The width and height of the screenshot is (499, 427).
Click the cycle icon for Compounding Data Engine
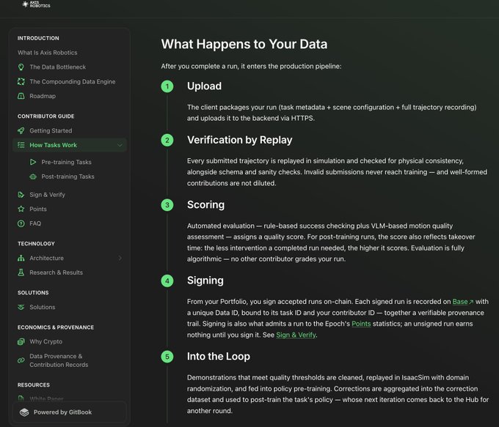point(21,81)
